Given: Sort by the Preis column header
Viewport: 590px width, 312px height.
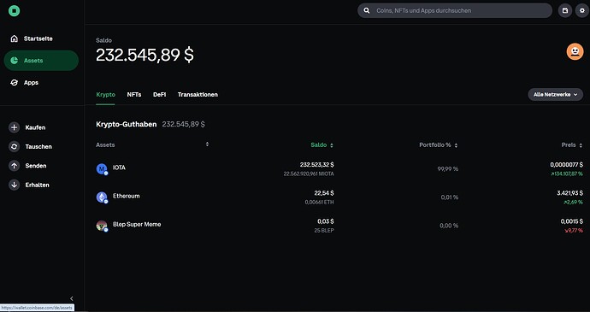Looking at the screenshot, I should click(571, 145).
